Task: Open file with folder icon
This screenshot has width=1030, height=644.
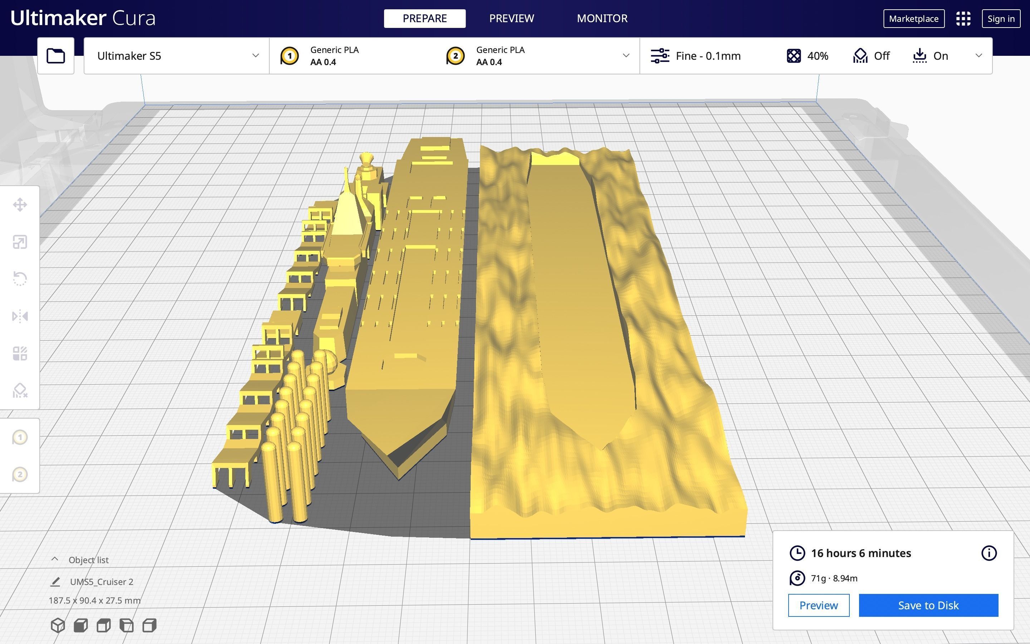Action: coord(56,56)
